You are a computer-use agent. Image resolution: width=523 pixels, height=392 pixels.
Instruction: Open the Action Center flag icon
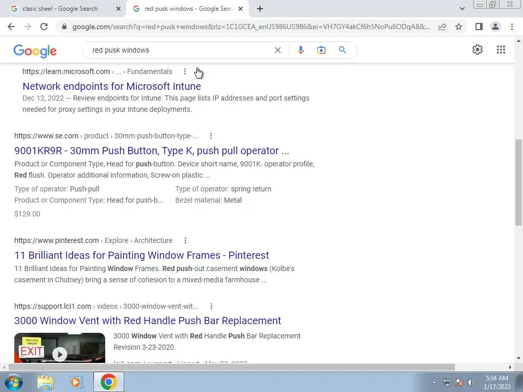(x=459, y=382)
